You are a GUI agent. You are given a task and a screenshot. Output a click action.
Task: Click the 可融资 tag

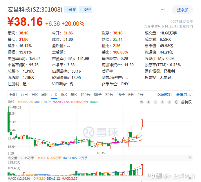(x=70, y=10)
